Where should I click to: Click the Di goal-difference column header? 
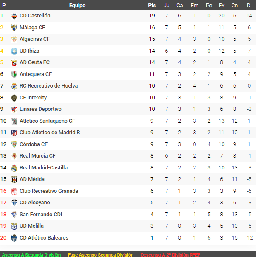(x=249, y=6)
